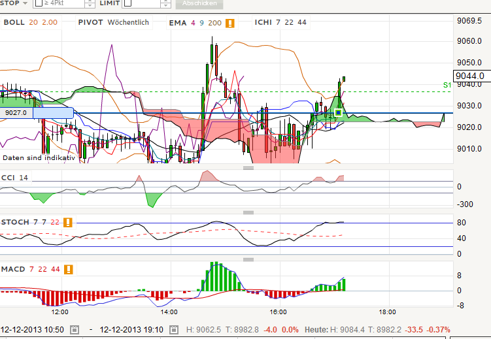Image resolution: width=491 pixels, height=339 pixels.
Task: Click the 16:00 time axis label
Action: pos(278,312)
